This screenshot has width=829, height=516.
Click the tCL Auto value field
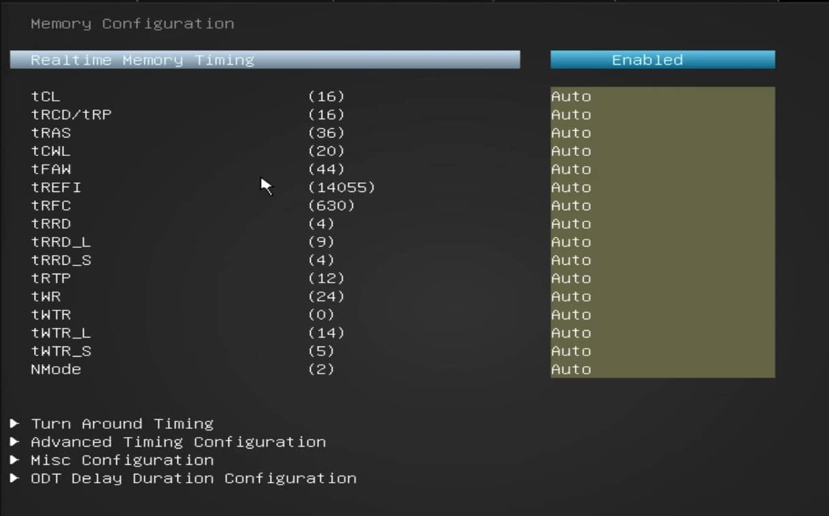tap(662, 97)
